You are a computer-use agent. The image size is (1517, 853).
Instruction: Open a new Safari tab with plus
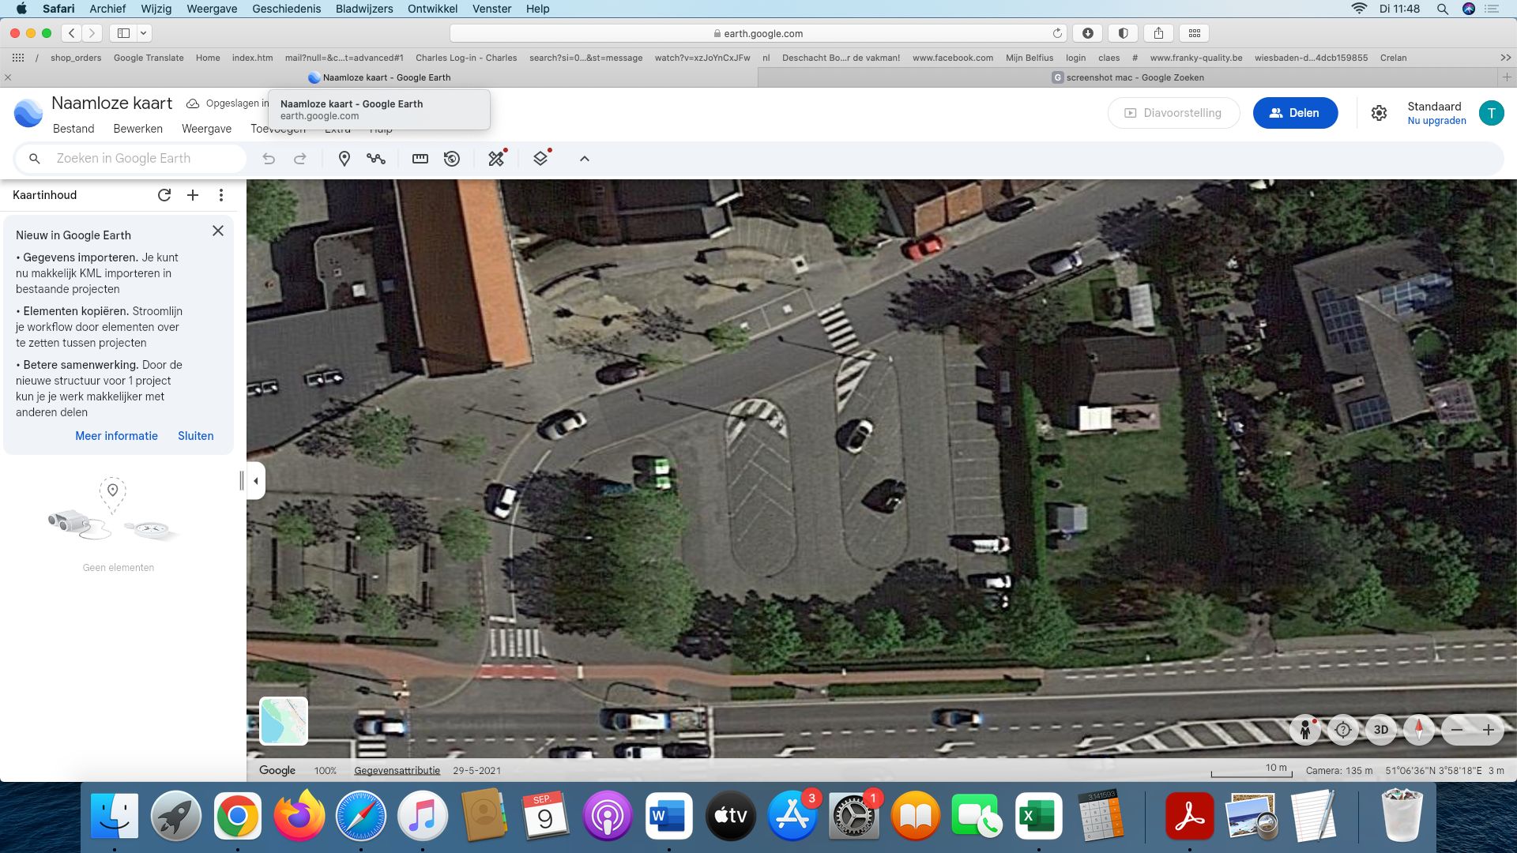point(1507,77)
